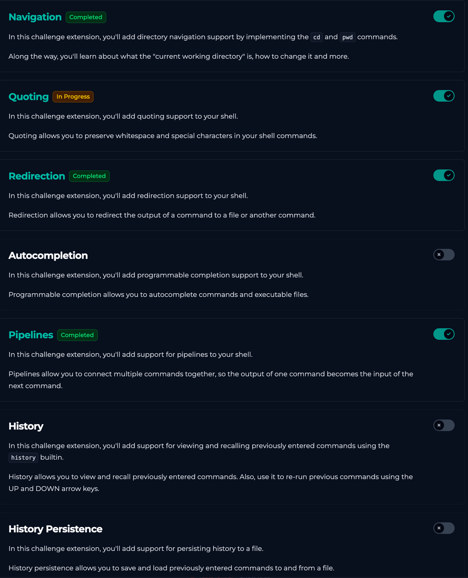Open the Navigation extension title
Image resolution: width=468 pixels, height=578 pixels.
(x=35, y=17)
